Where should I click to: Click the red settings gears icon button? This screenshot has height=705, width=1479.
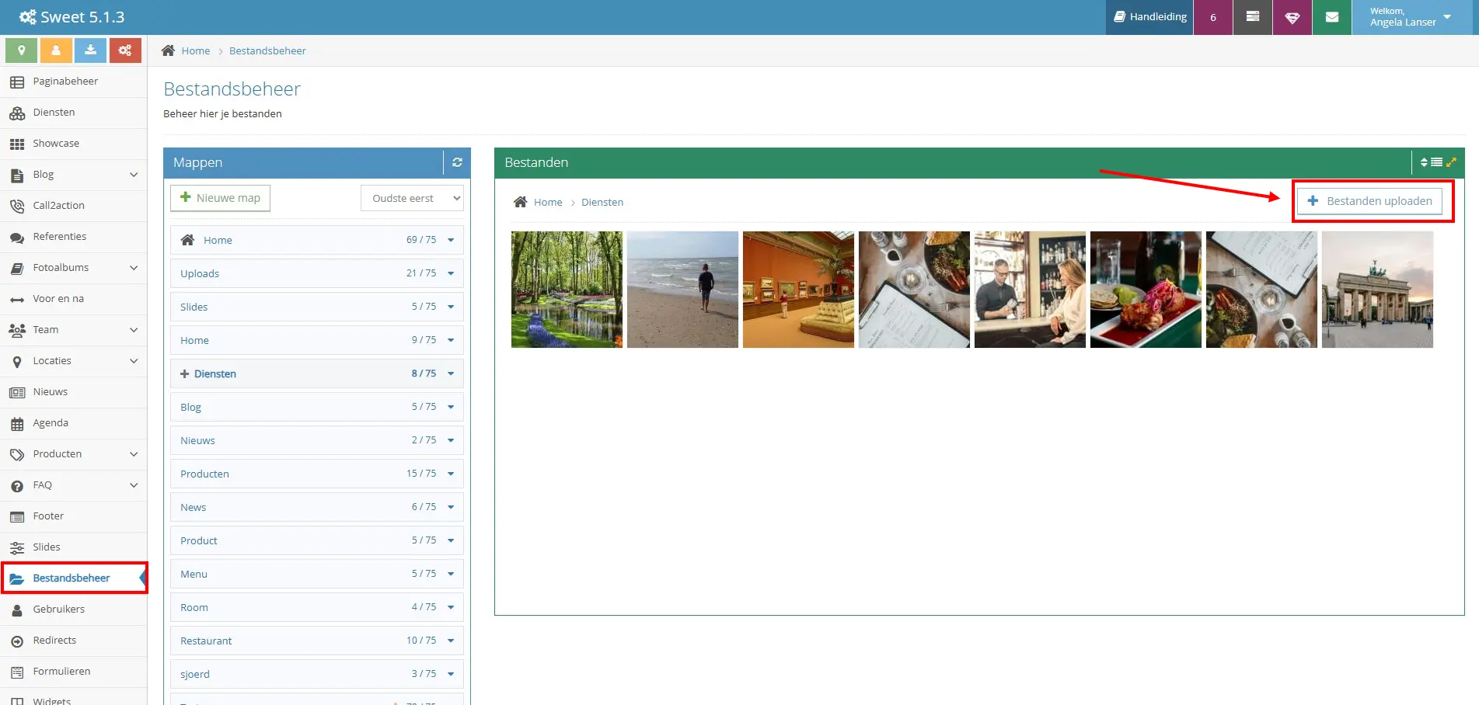coord(125,50)
